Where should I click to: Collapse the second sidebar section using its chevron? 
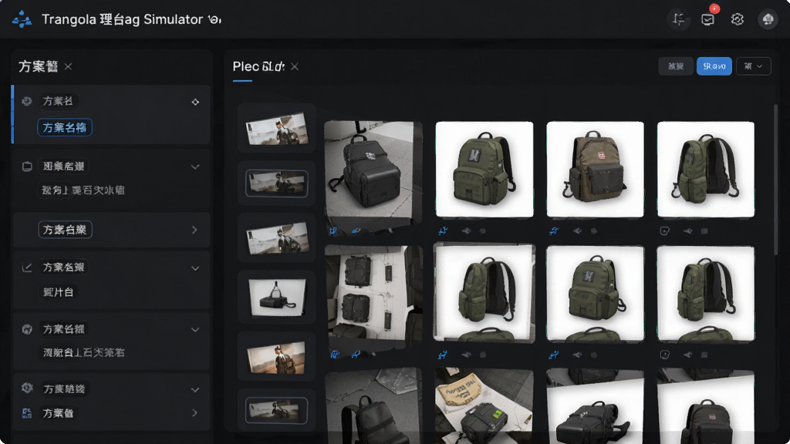tap(195, 166)
